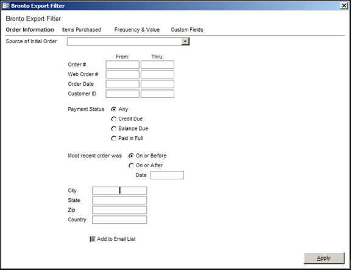Select Balance Due payment status
This screenshot has width=351, height=270.
click(x=114, y=129)
